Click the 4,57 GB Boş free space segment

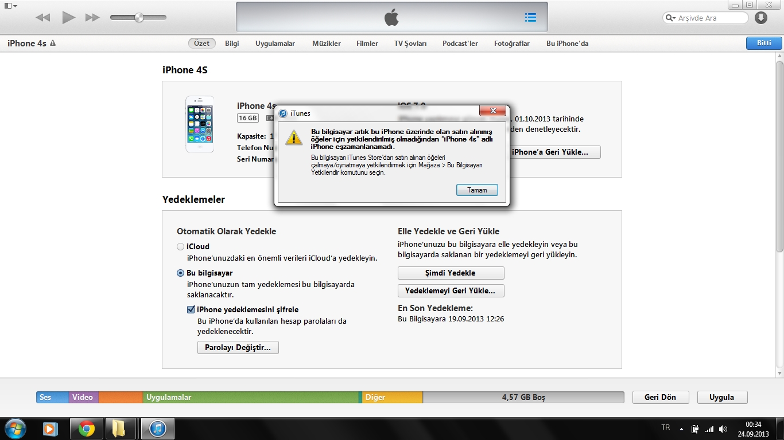[523, 397]
